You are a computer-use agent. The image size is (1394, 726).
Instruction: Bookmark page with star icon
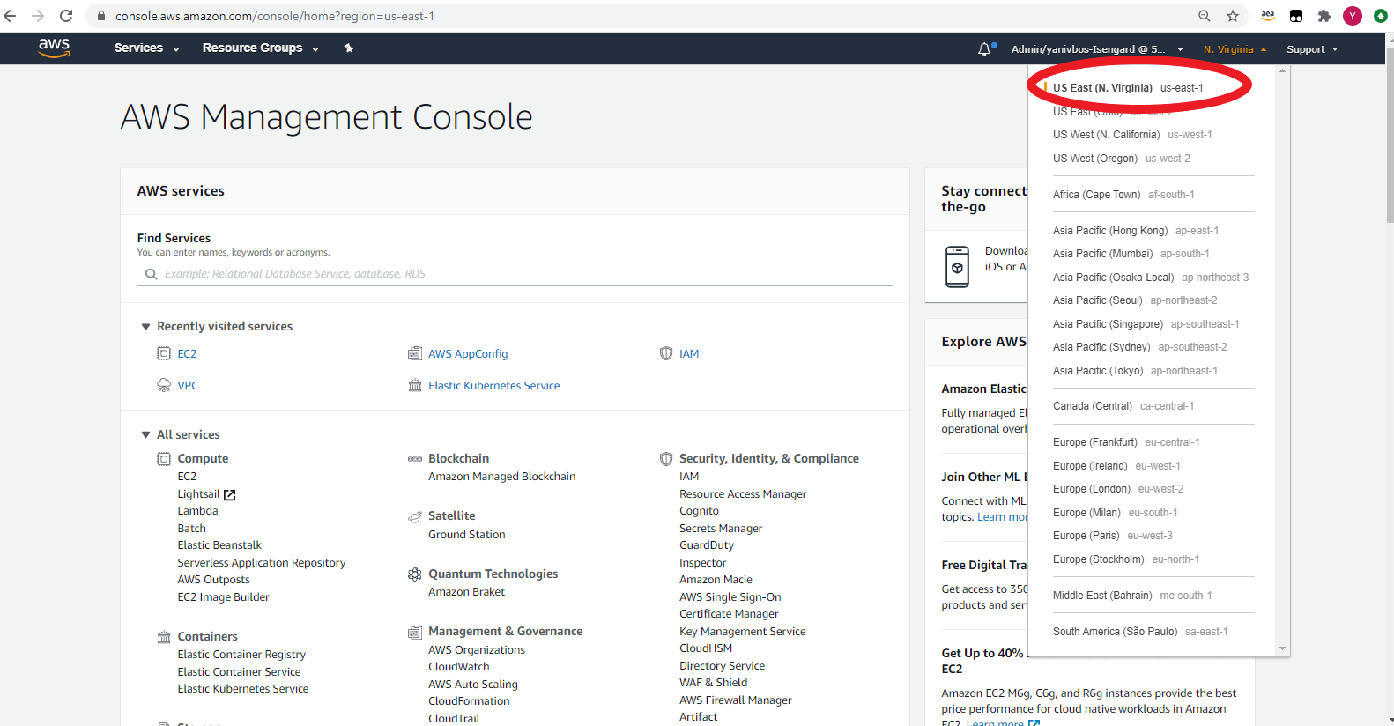(1233, 16)
